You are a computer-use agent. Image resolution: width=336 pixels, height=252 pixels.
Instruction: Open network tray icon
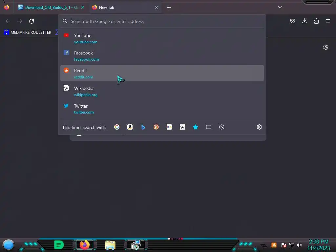tap(292, 245)
